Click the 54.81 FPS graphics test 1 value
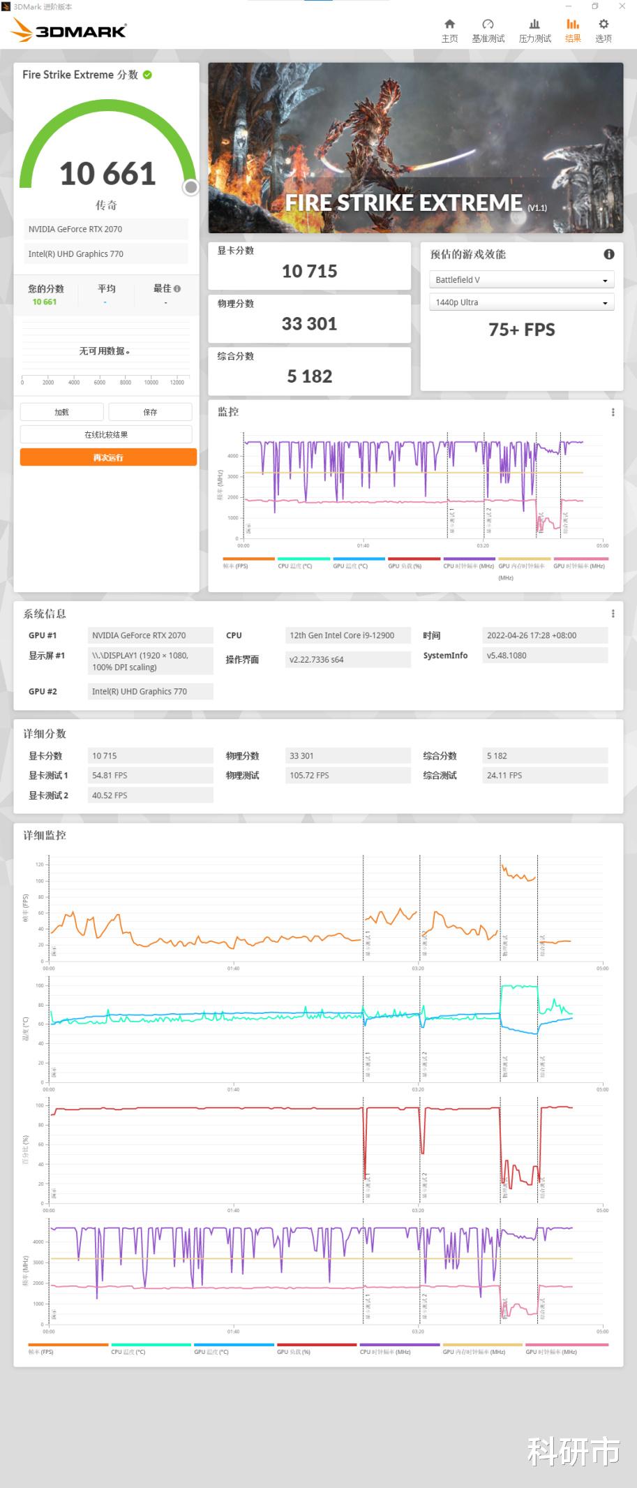This screenshot has width=637, height=1488. point(150,775)
